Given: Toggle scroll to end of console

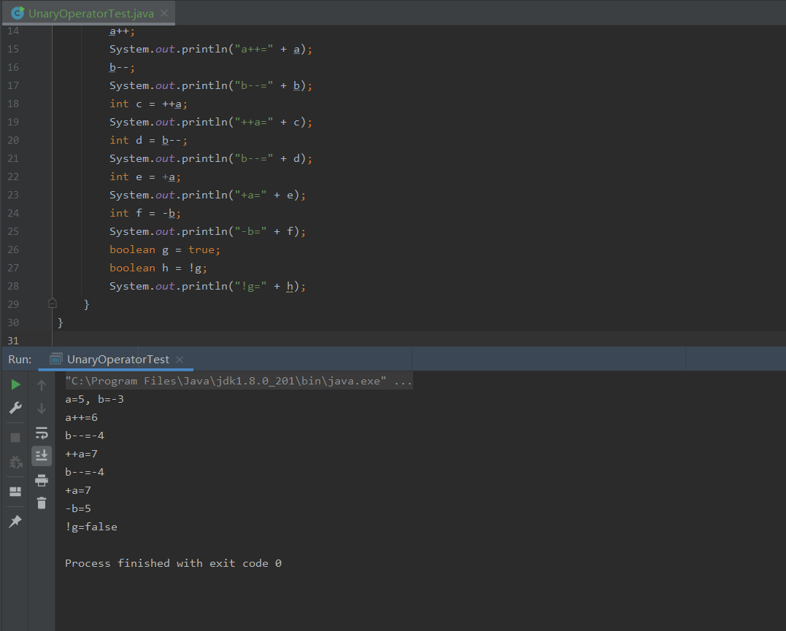Looking at the screenshot, I should tap(42, 456).
